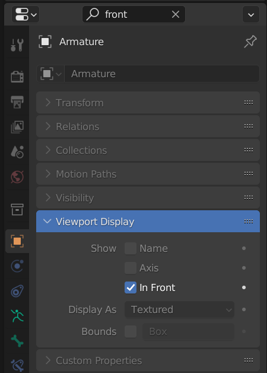Image resolution: width=267 pixels, height=373 pixels.
Task: Animate the Display As property dot
Action: 244,309
